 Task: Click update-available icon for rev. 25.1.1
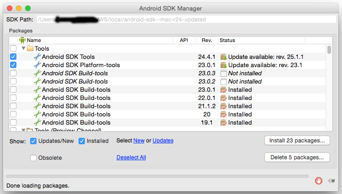(x=224, y=57)
